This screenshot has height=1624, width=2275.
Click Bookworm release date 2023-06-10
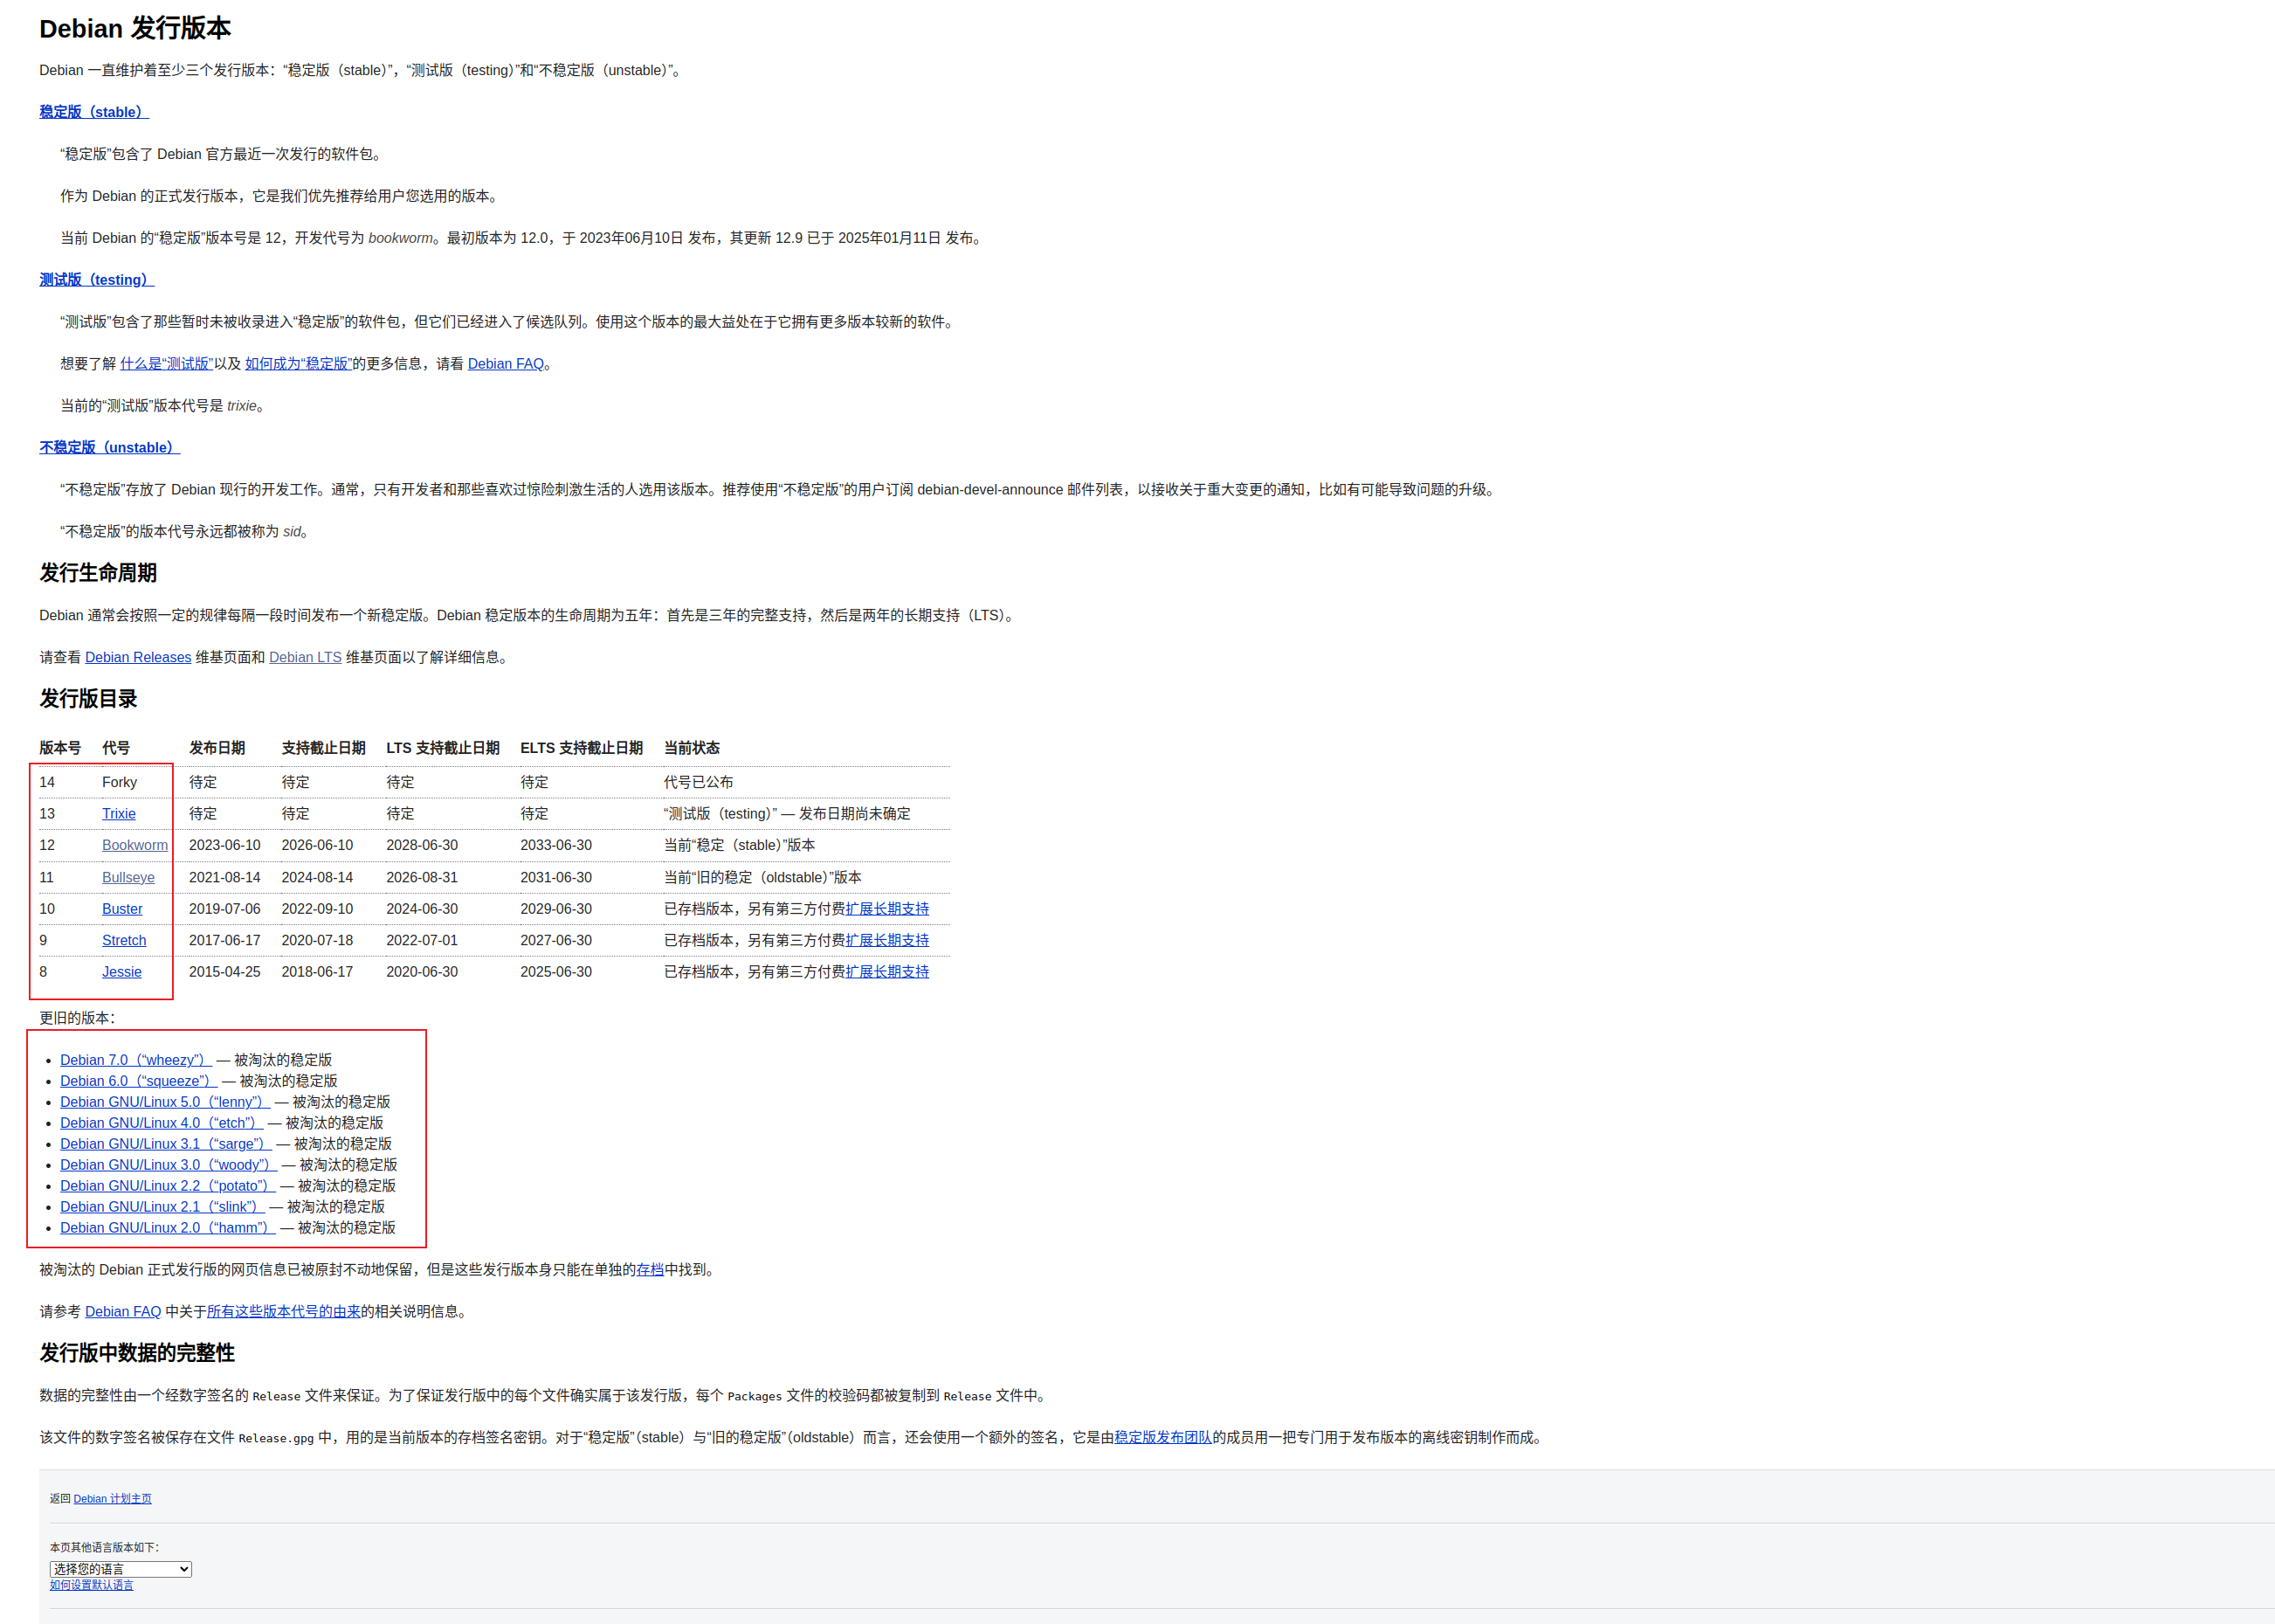[225, 845]
